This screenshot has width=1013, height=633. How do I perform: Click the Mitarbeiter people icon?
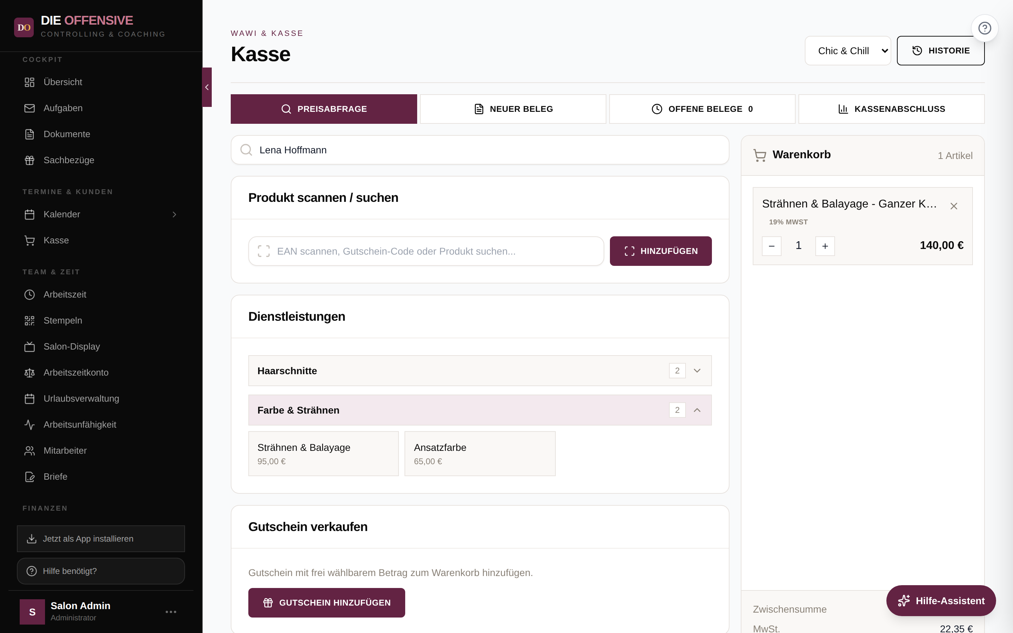pos(29,450)
